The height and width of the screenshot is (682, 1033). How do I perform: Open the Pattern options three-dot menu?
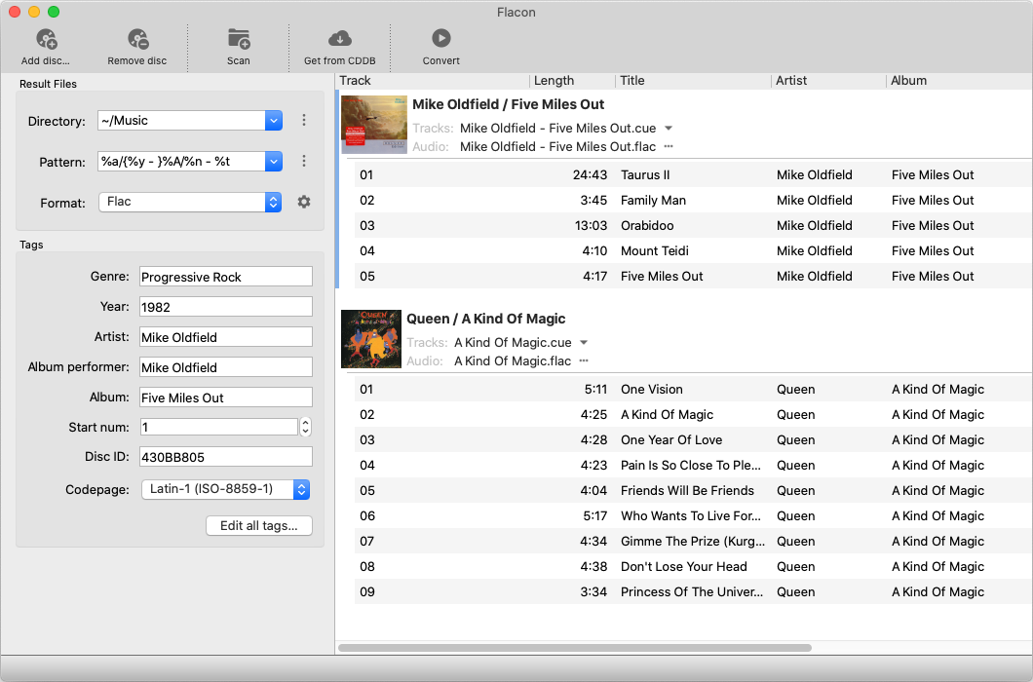coord(304,162)
